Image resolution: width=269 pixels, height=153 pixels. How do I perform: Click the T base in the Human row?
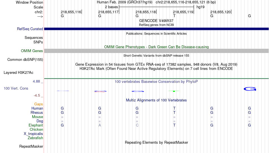click(x=174, y=108)
